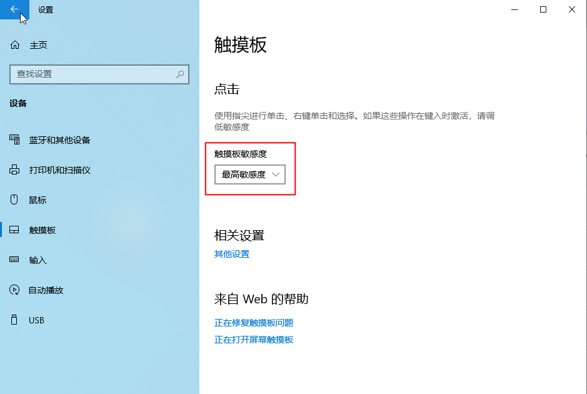Image resolution: width=587 pixels, height=394 pixels.
Task: Click the 正在修复触摸板问题 help link
Action: [x=254, y=323]
